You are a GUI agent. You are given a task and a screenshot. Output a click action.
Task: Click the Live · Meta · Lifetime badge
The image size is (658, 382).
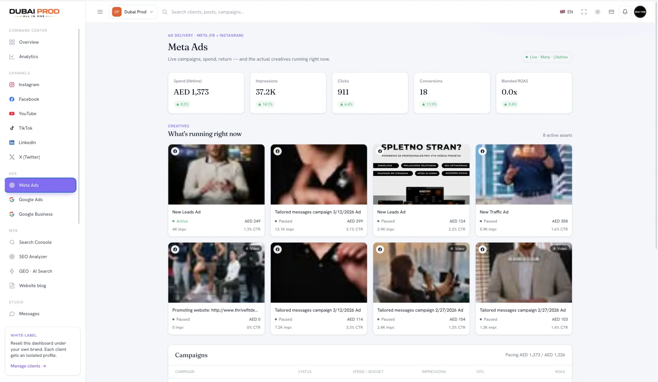pyautogui.click(x=547, y=57)
